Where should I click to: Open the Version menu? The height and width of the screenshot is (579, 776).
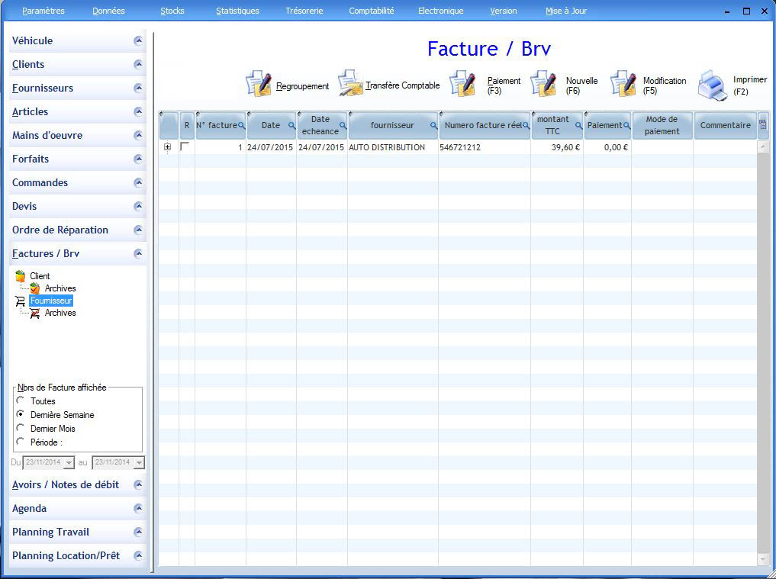pos(504,11)
